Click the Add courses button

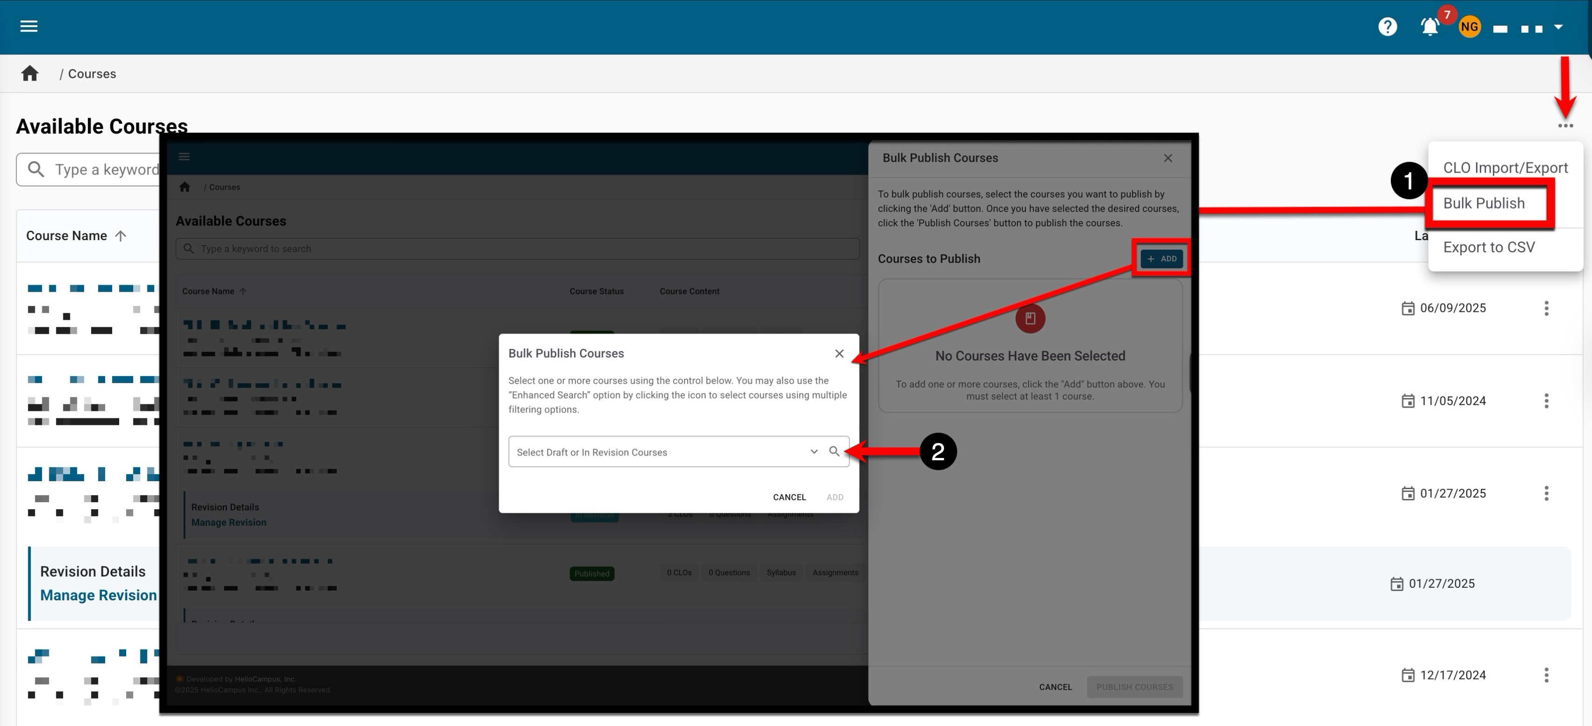(x=1161, y=259)
